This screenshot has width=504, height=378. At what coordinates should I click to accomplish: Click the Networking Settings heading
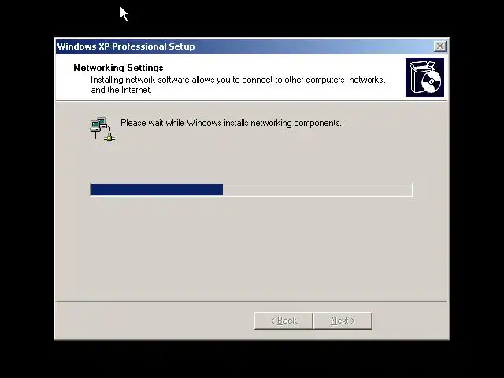118,68
